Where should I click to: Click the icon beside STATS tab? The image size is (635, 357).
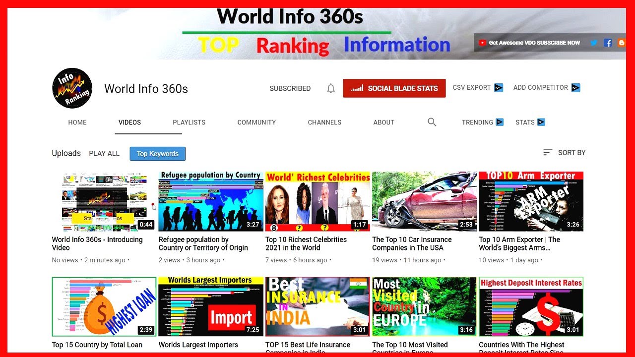pos(541,122)
